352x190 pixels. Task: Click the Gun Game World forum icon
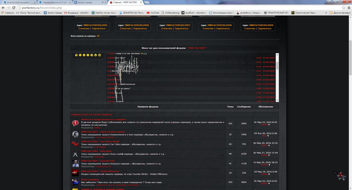(x=75, y=144)
